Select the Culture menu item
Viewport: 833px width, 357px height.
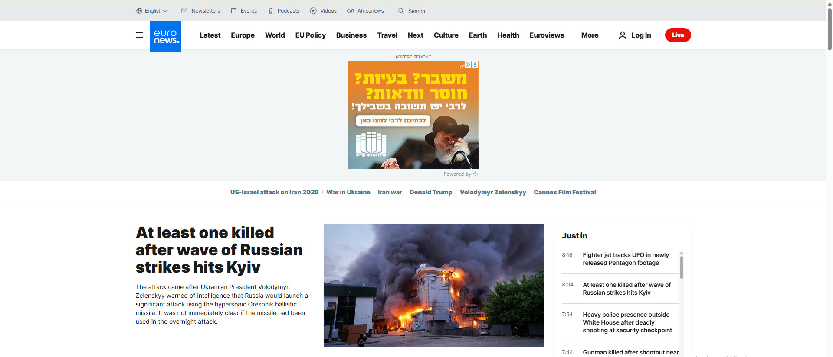click(x=446, y=35)
